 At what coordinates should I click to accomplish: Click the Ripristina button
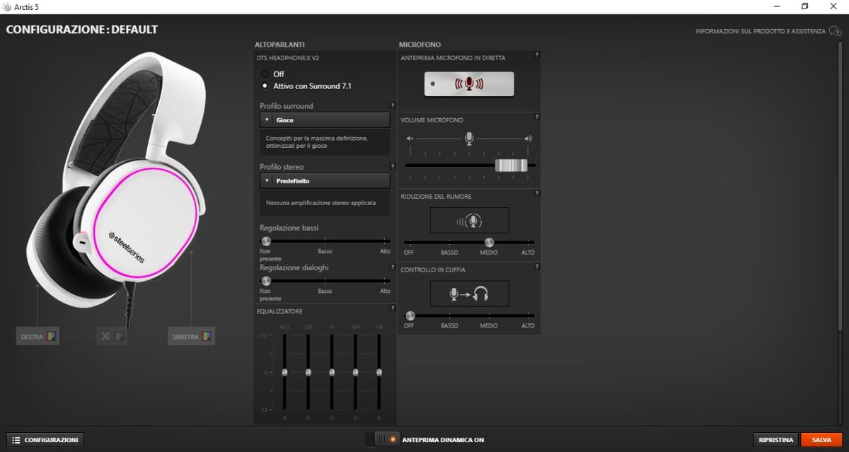775,439
